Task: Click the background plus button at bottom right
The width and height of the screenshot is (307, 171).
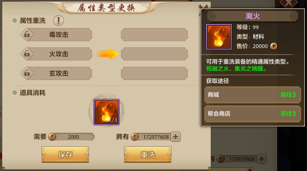Action: 262,159
